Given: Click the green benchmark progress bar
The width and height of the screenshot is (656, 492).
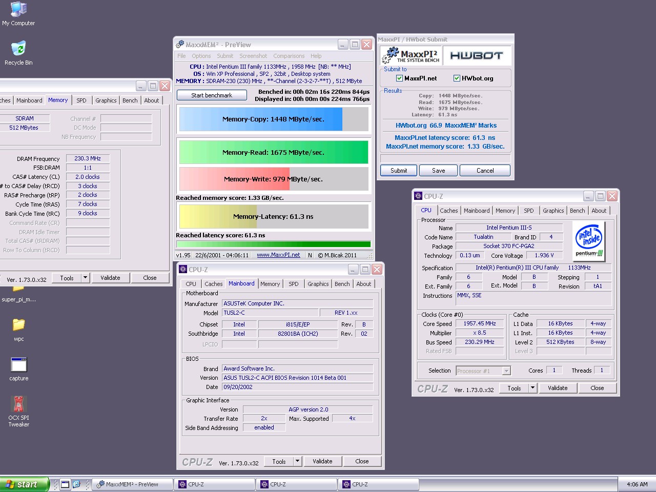Looking at the screenshot, I should click(x=274, y=244).
